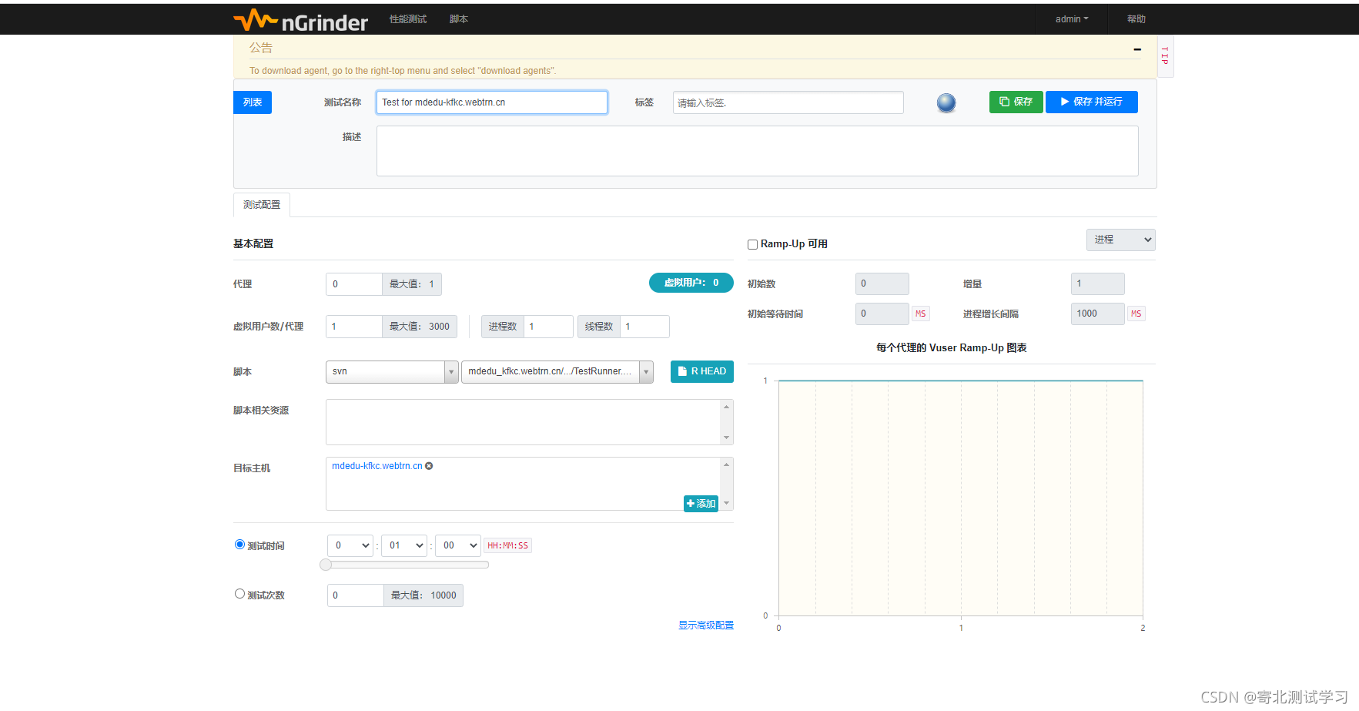This screenshot has width=1359, height=711.
Task: Click 添加 to add target host
Action: pos(701,503)
